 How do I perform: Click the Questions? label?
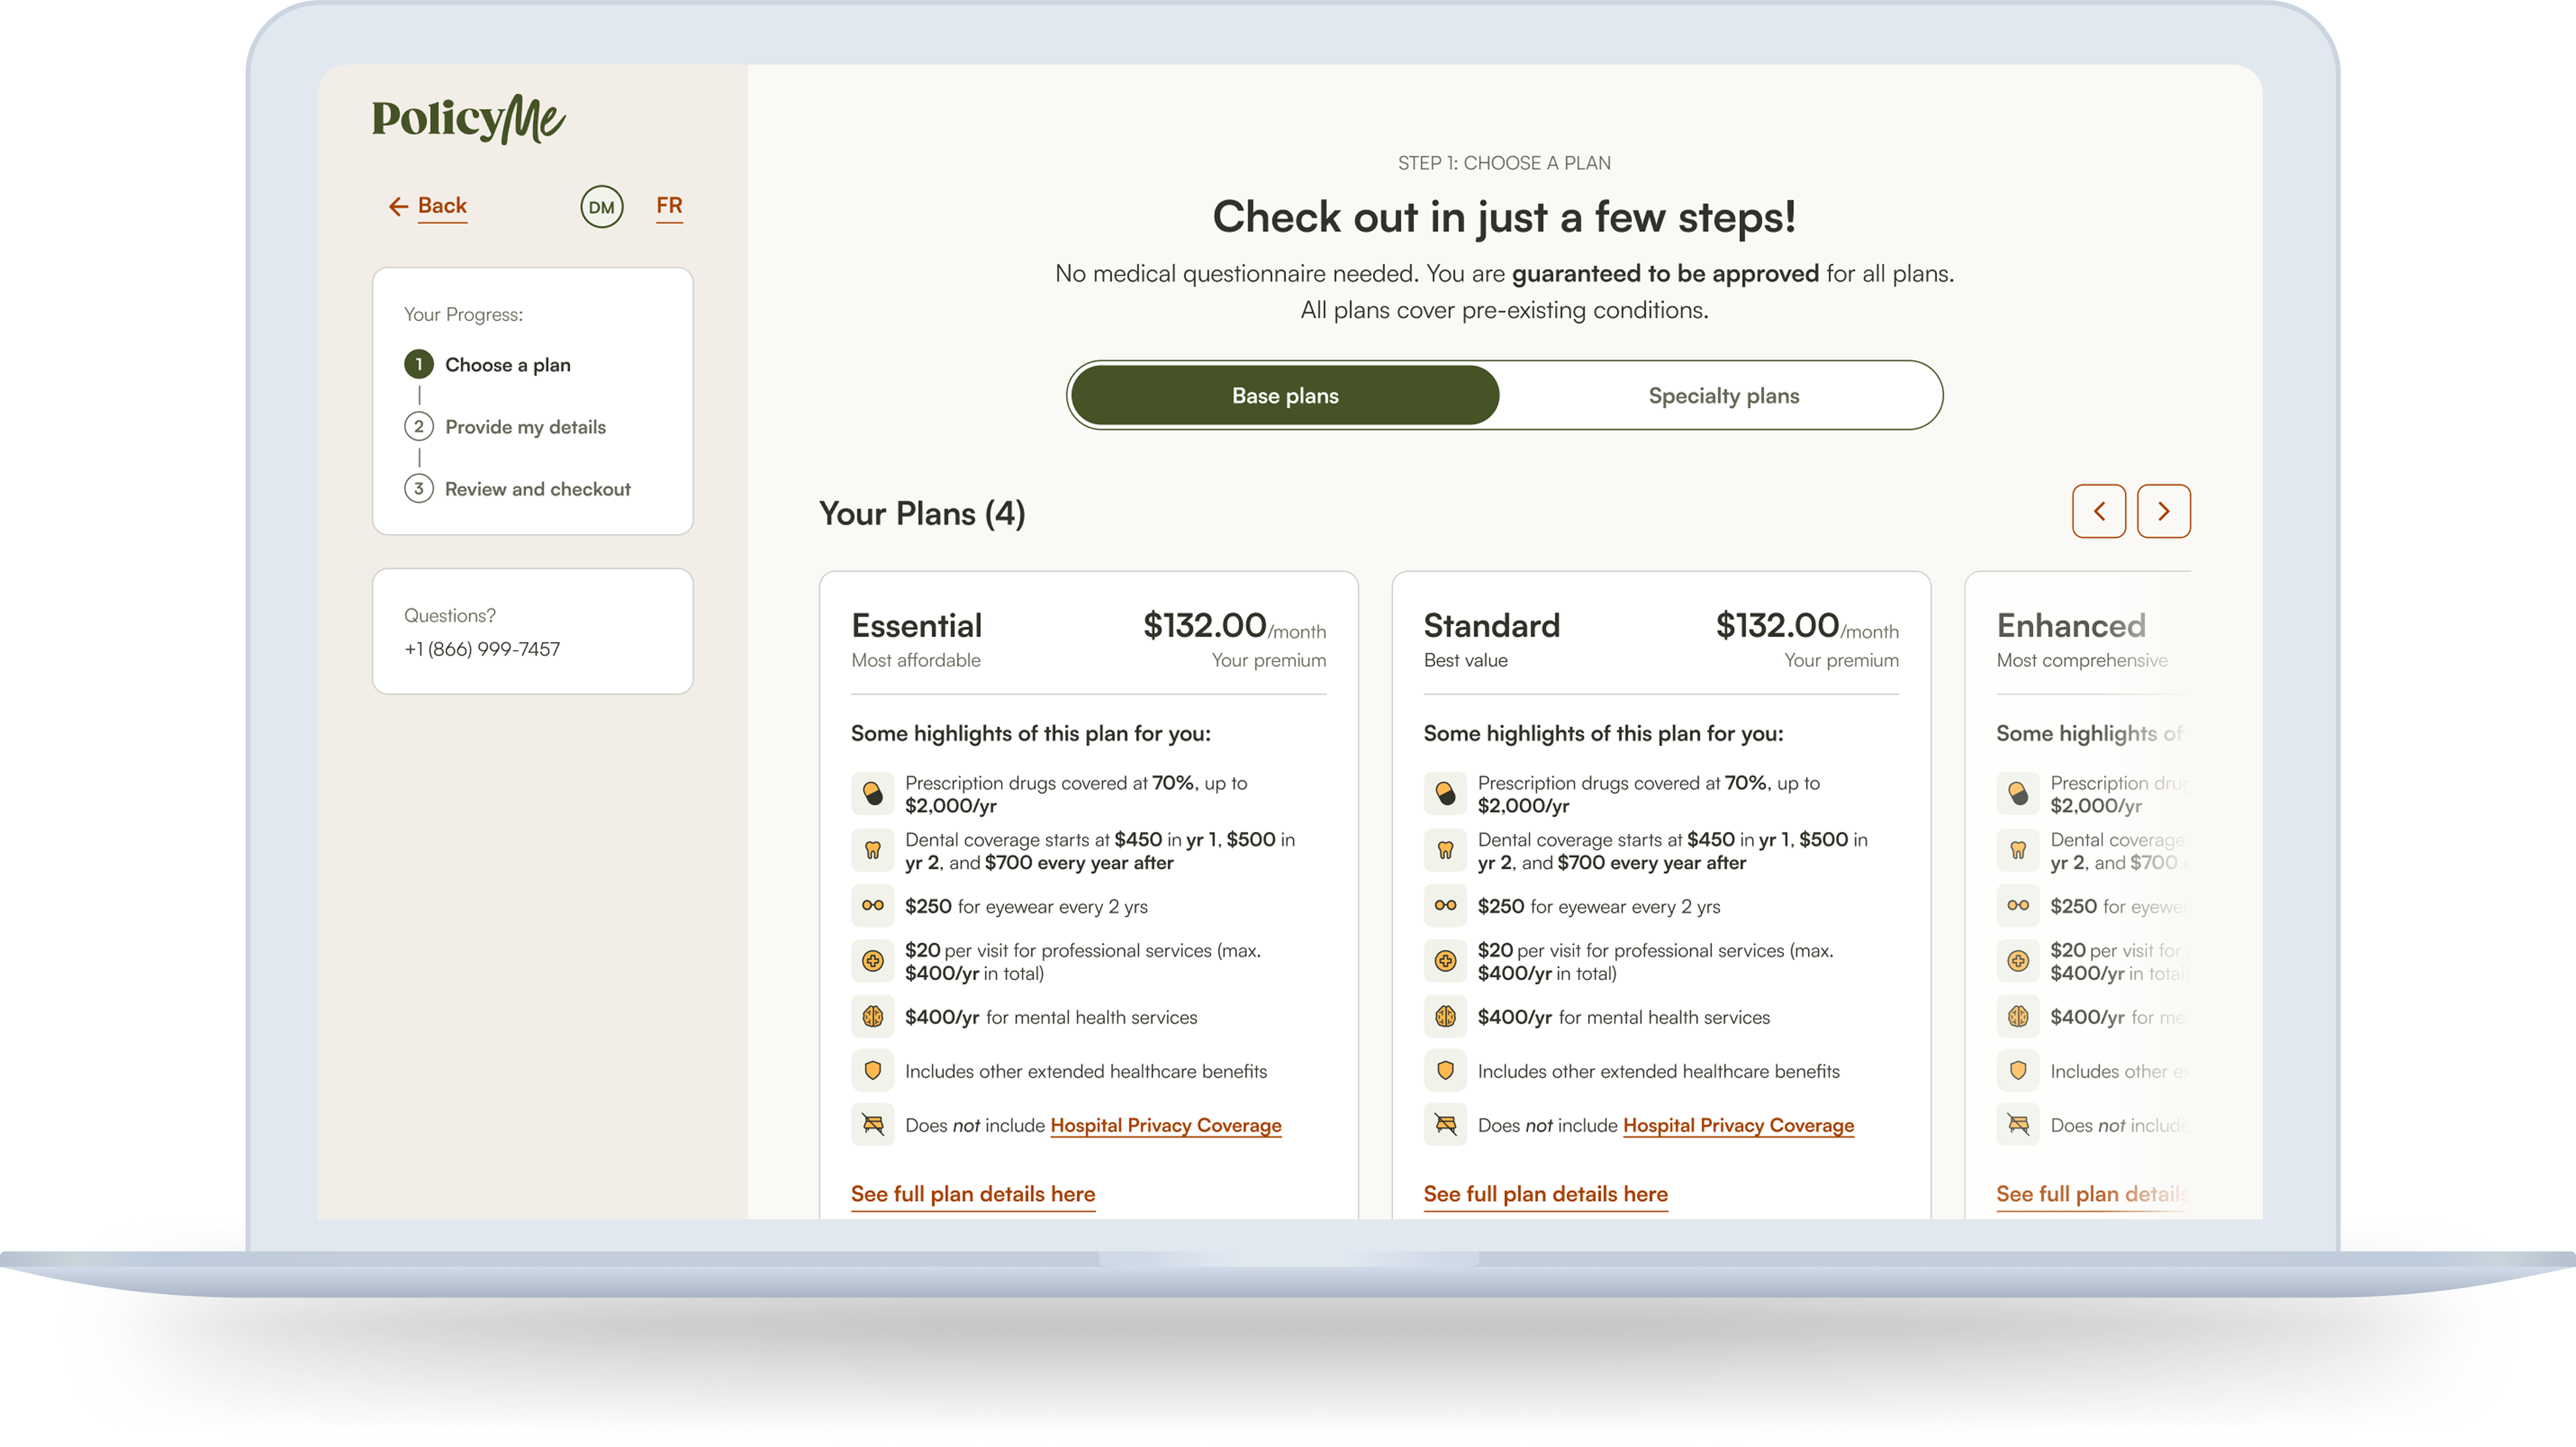tap(450, 616)
